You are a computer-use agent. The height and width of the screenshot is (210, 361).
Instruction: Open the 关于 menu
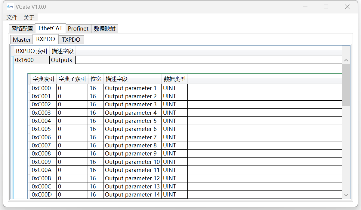[x=29, y=17]
